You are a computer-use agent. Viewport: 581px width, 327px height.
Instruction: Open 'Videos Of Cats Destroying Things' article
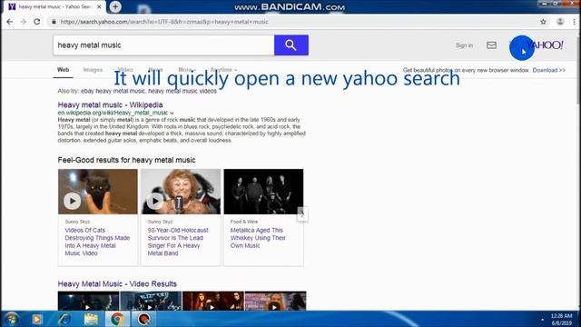(x=97, y=242)
